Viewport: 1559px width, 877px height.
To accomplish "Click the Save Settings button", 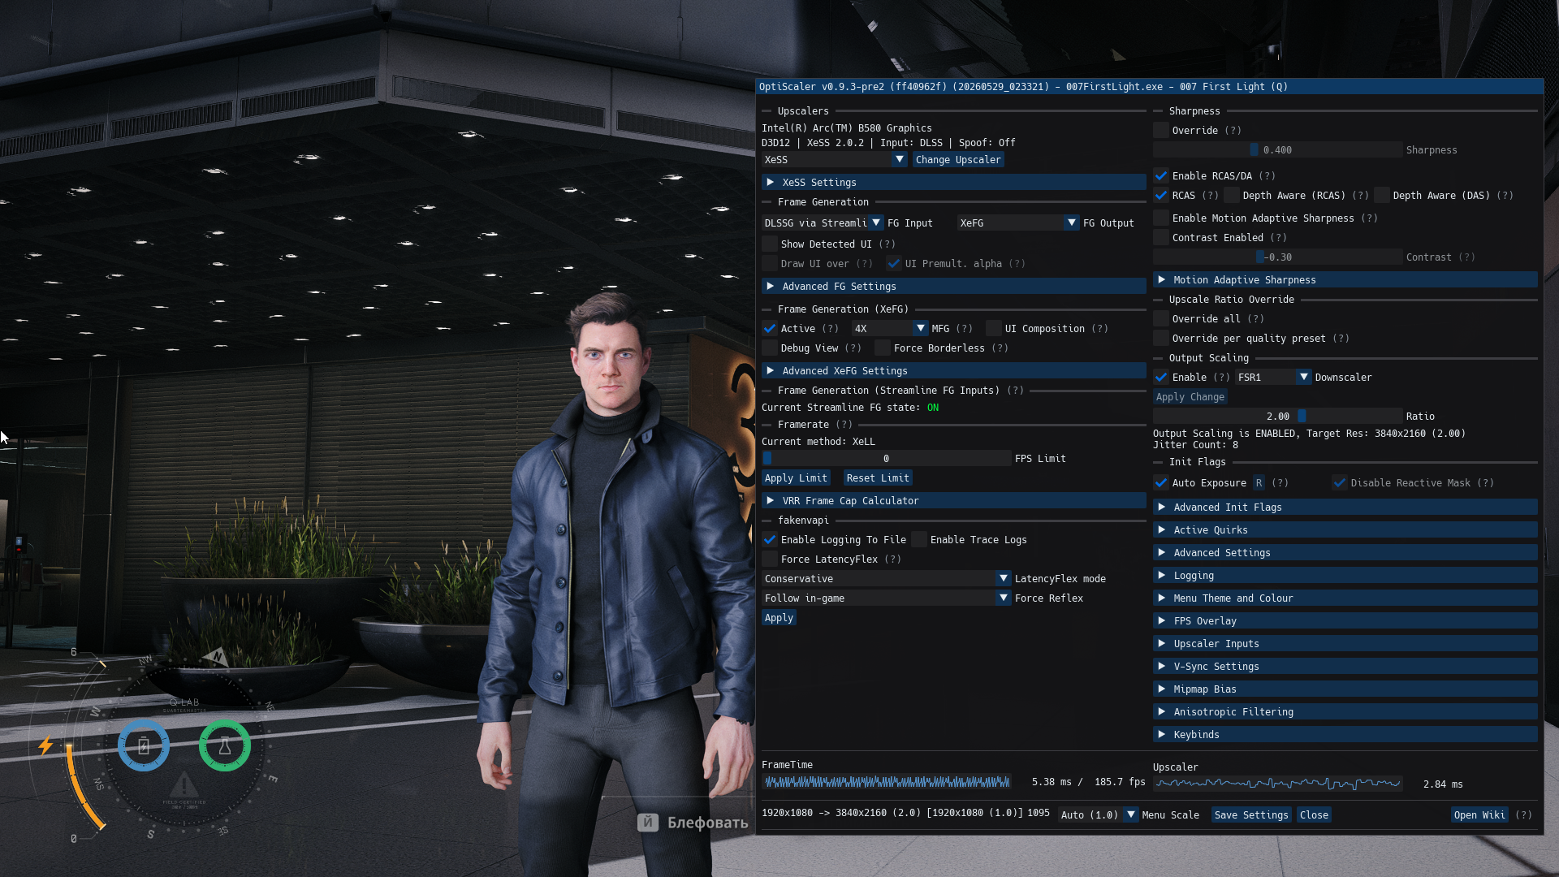I will click(x=1251, y=815).
